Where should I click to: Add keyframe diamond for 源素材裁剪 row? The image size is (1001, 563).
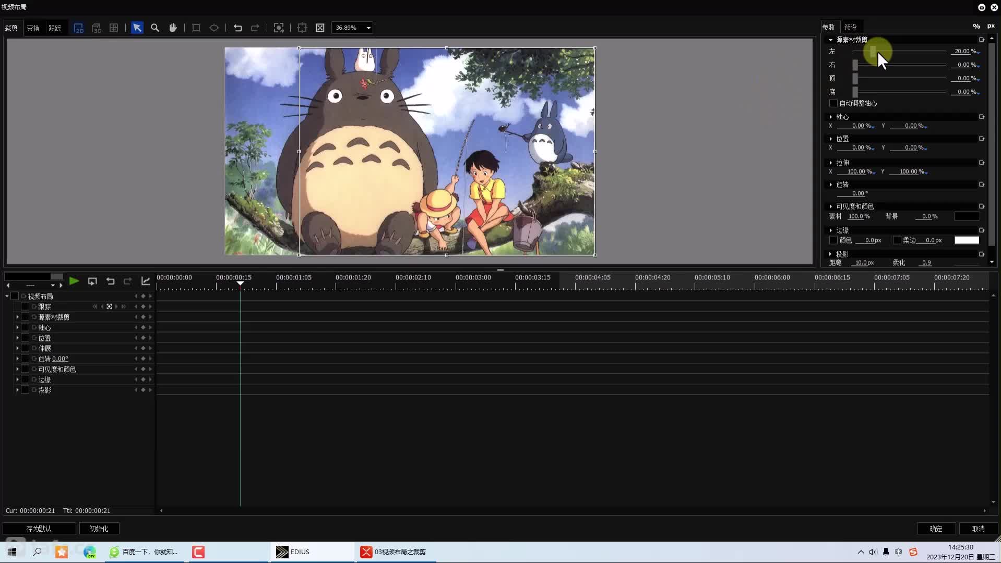point(143,317)
